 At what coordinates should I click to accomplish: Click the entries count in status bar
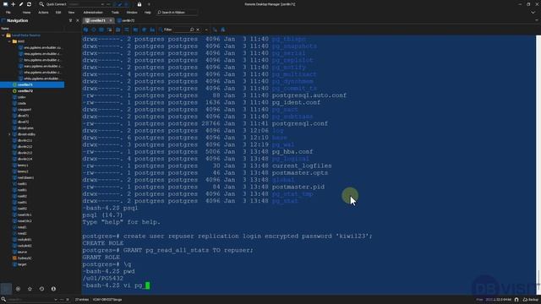coord(82,300)
